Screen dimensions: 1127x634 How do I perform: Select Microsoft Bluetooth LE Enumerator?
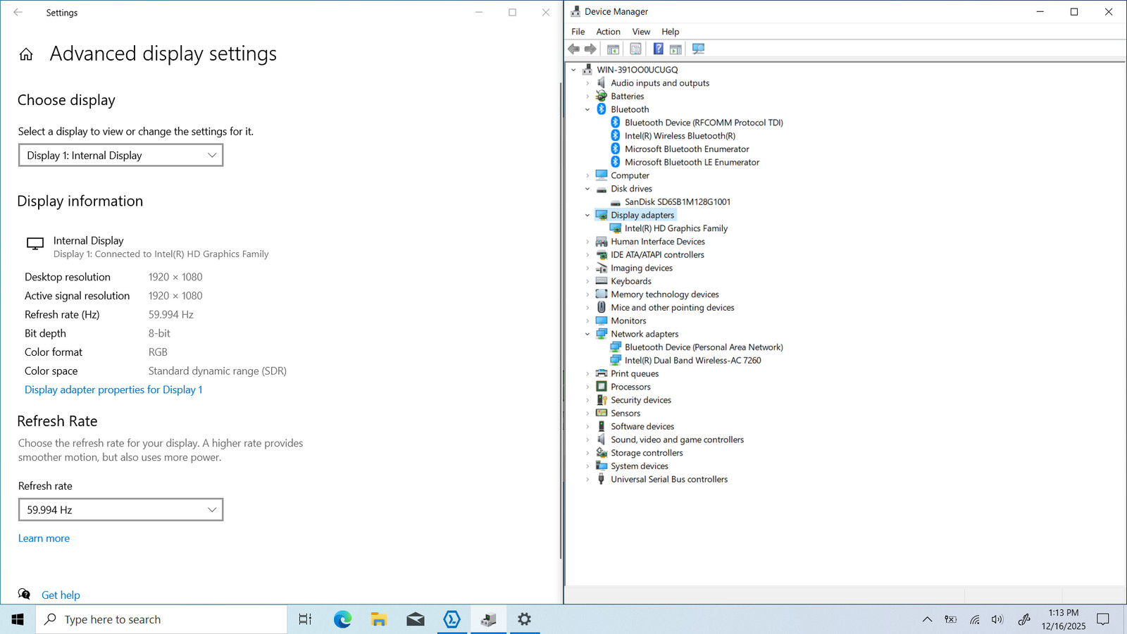[x=692, y=162]
